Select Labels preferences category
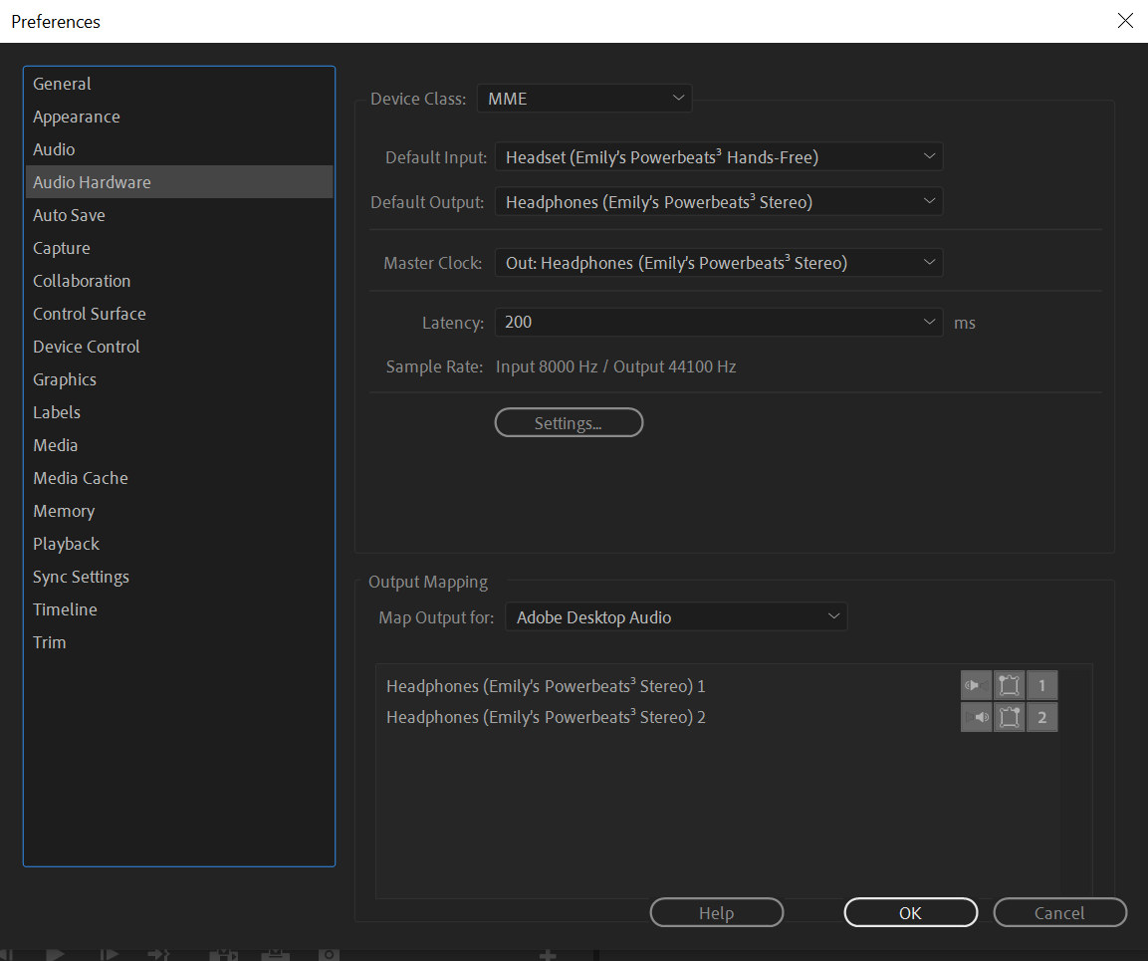 click(x=179, y=412)
